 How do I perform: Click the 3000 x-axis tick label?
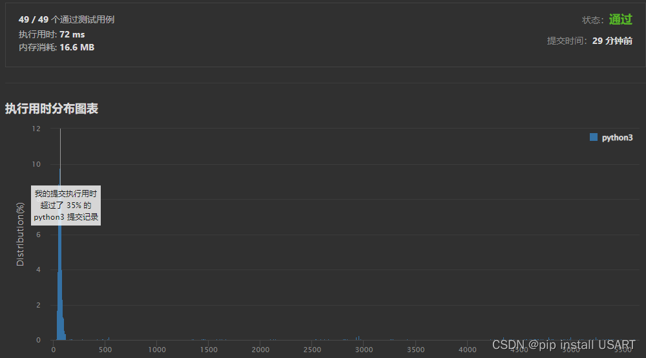coord(364,350)
